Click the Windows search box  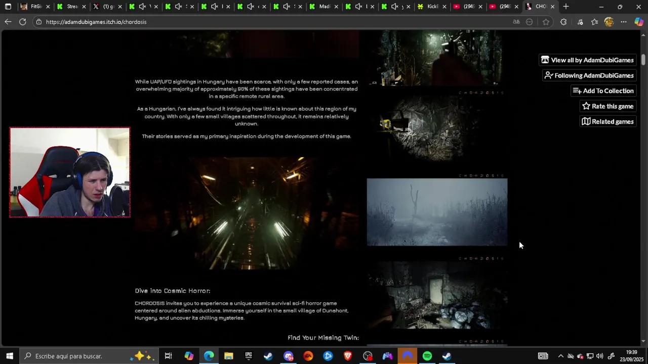[90, 356]
